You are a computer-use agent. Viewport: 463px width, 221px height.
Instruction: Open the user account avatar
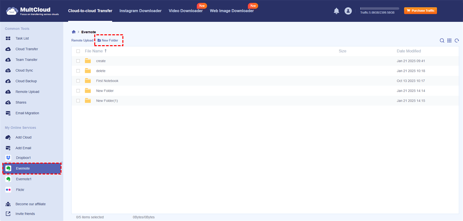pos(348,11)
